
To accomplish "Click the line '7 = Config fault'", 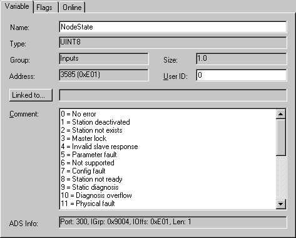I will click(x=83, y=171).
